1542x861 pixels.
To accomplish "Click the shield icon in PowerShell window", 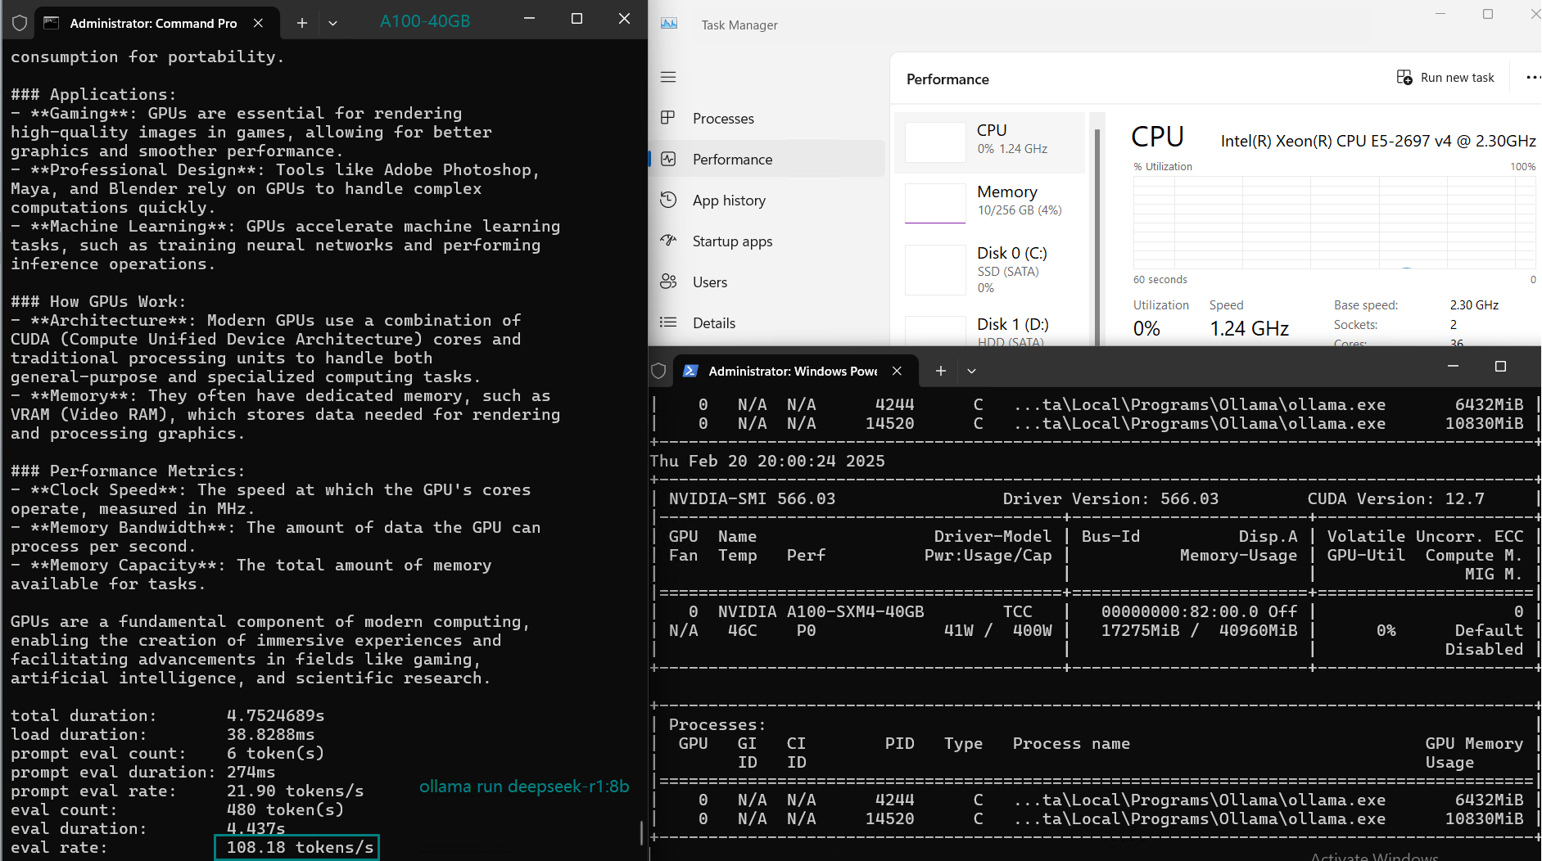I will coord(658,371).
